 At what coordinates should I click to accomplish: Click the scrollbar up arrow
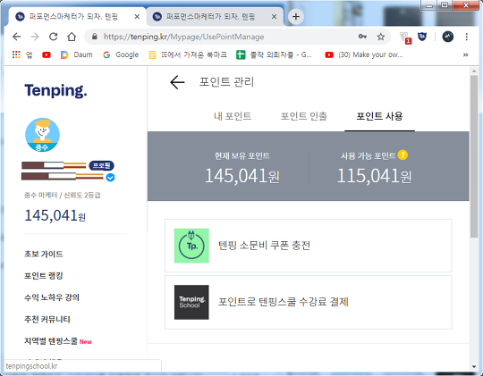474,71
